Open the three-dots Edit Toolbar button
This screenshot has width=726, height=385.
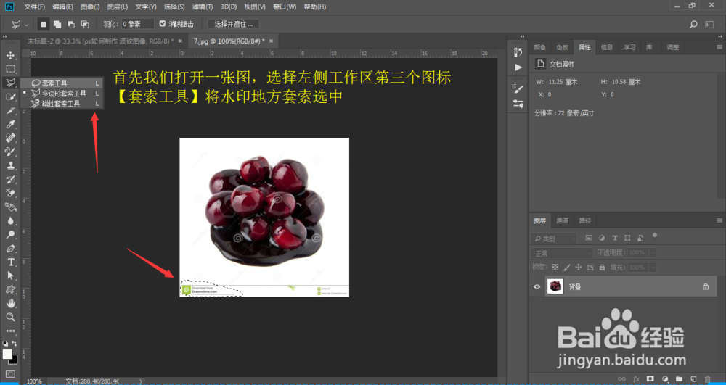click(10, 331)
